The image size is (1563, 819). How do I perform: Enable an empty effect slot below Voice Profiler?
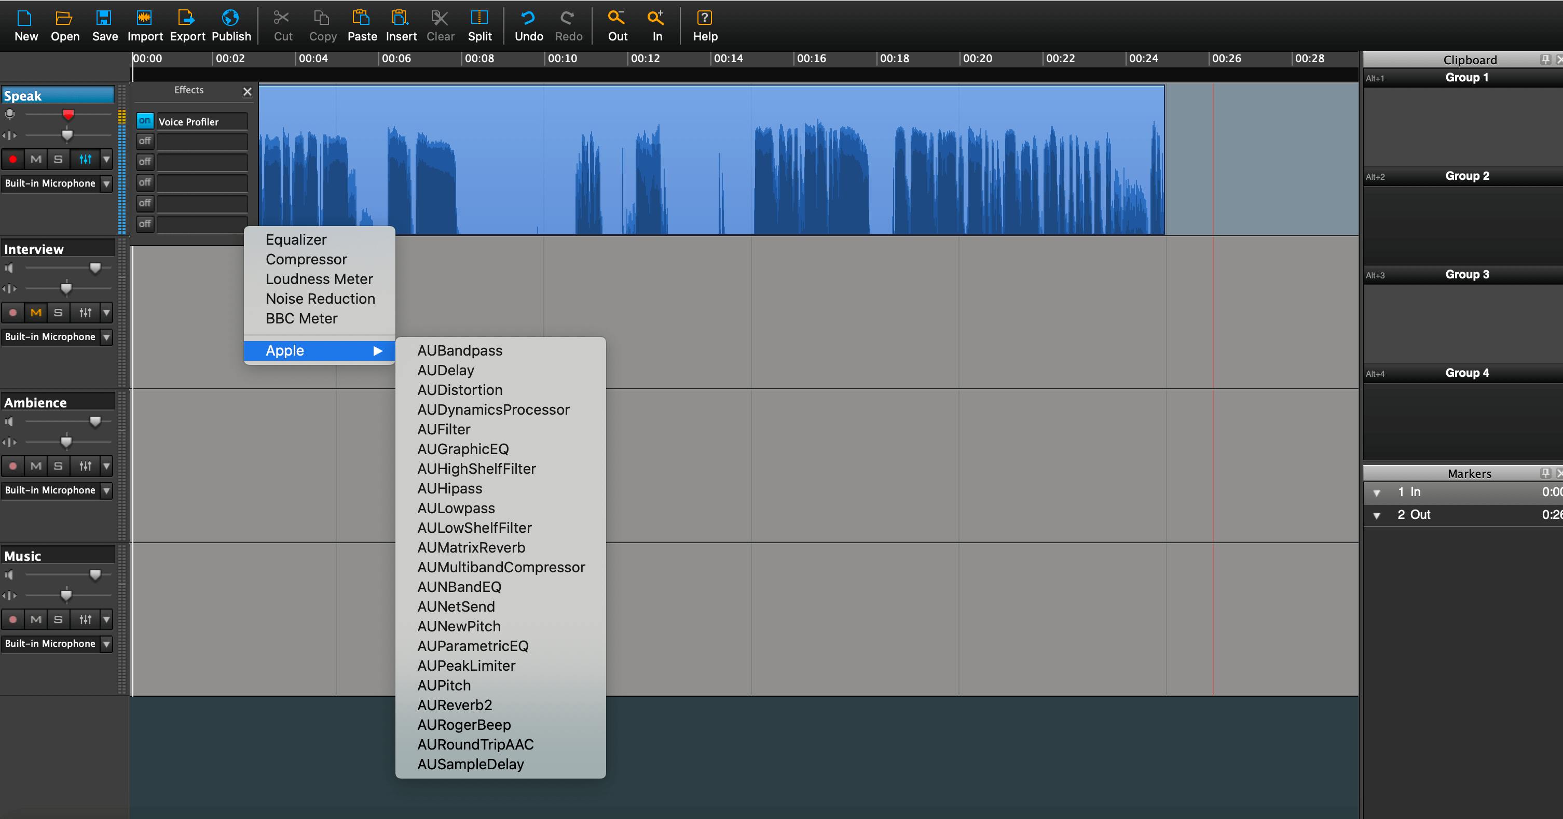[x=144, y=140]
